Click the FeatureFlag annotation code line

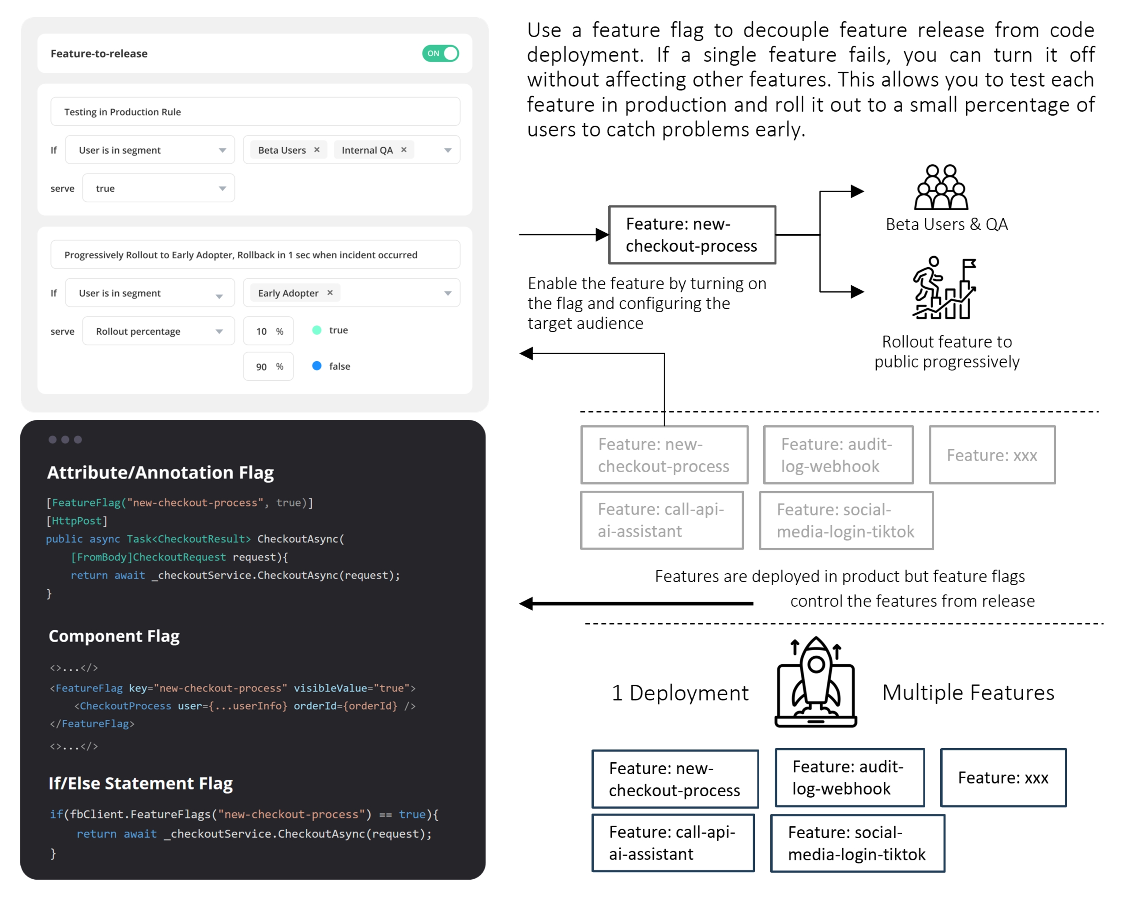tap(180, 503)
